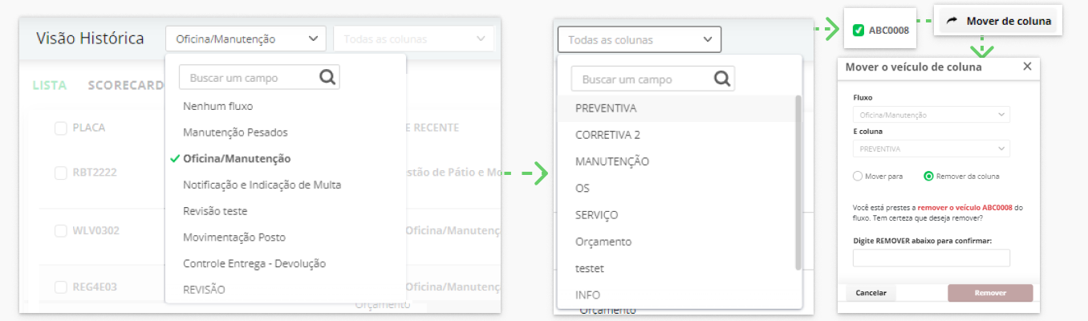This screenshot has height=321, width=1088.
Task: Click the magnifier icon in left search field
Action: coord(327,78)
